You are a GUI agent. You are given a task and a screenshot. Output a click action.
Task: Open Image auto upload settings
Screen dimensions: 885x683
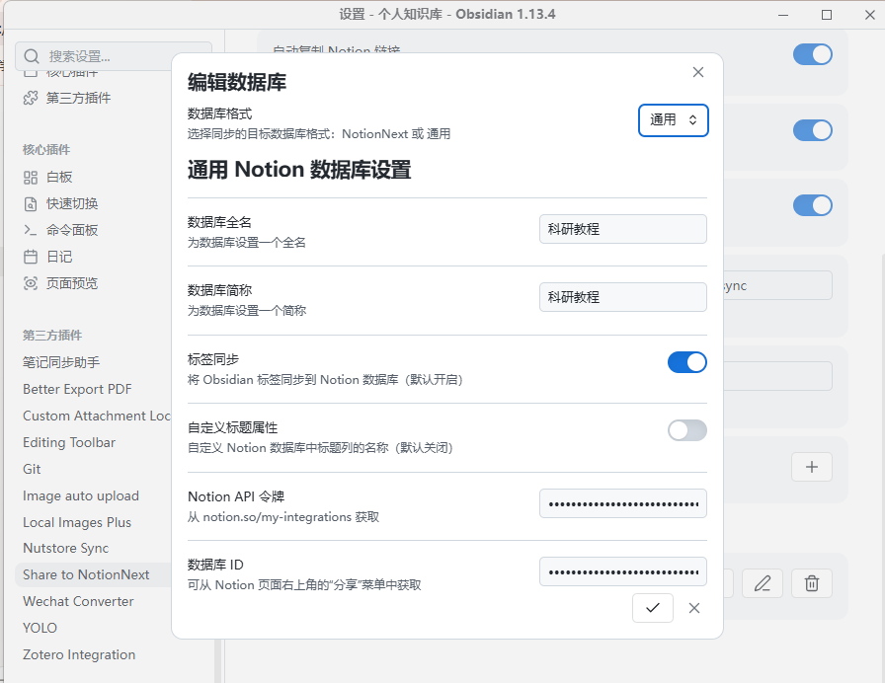pyautogui.click(x=81, y=495)
